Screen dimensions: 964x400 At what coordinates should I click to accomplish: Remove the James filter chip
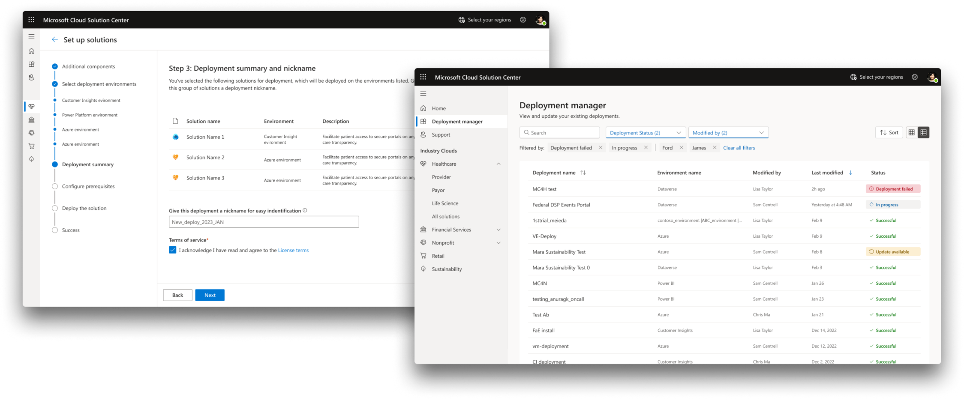714,148
